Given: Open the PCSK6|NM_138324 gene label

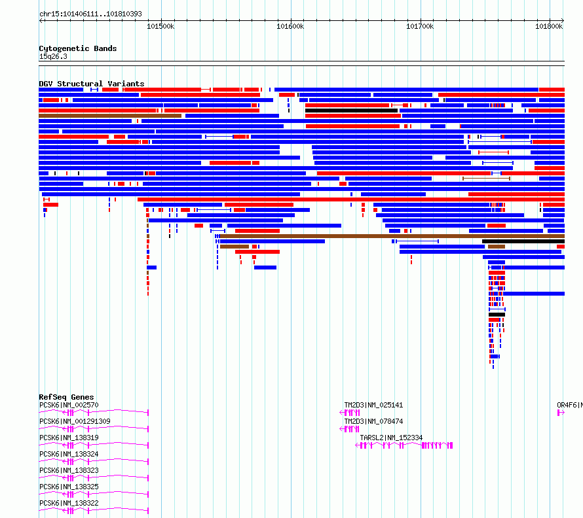Looking at the screenshot, I should (69, 454).
